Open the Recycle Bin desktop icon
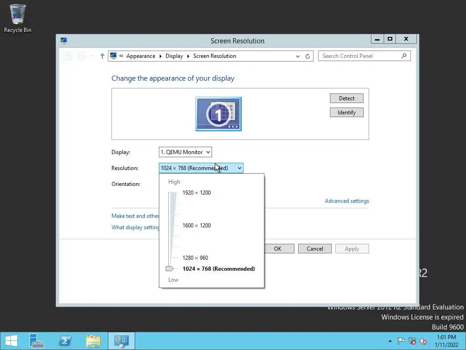Viewport: 466px width, 350px height. 18,18
